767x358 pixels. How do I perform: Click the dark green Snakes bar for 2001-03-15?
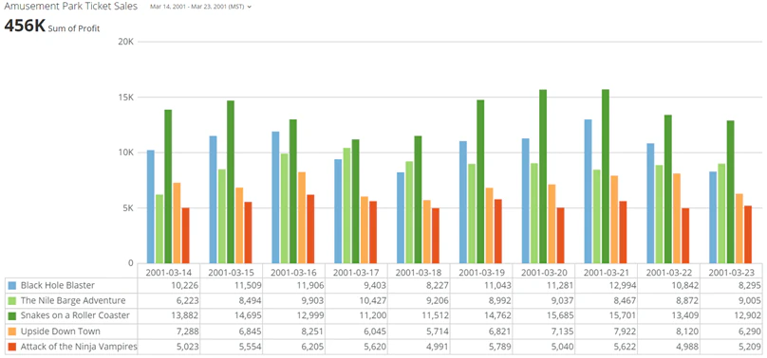point(231,183)
